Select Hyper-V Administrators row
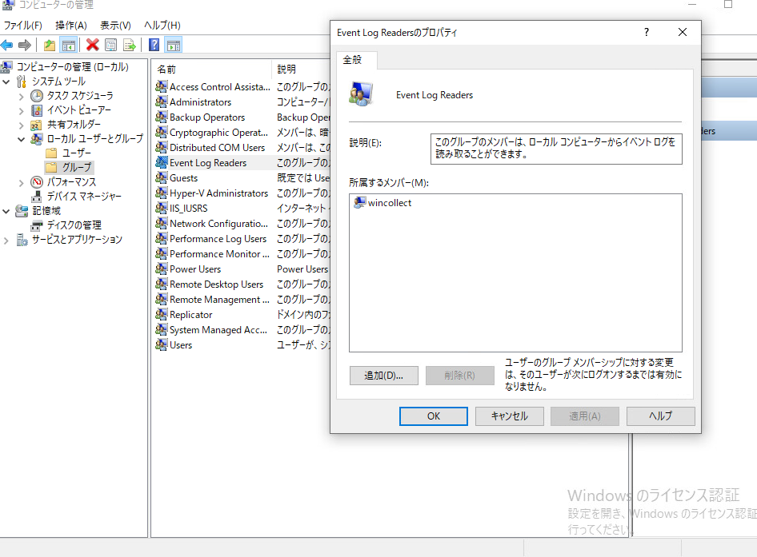The image size is (757, 557). (242, 193)
